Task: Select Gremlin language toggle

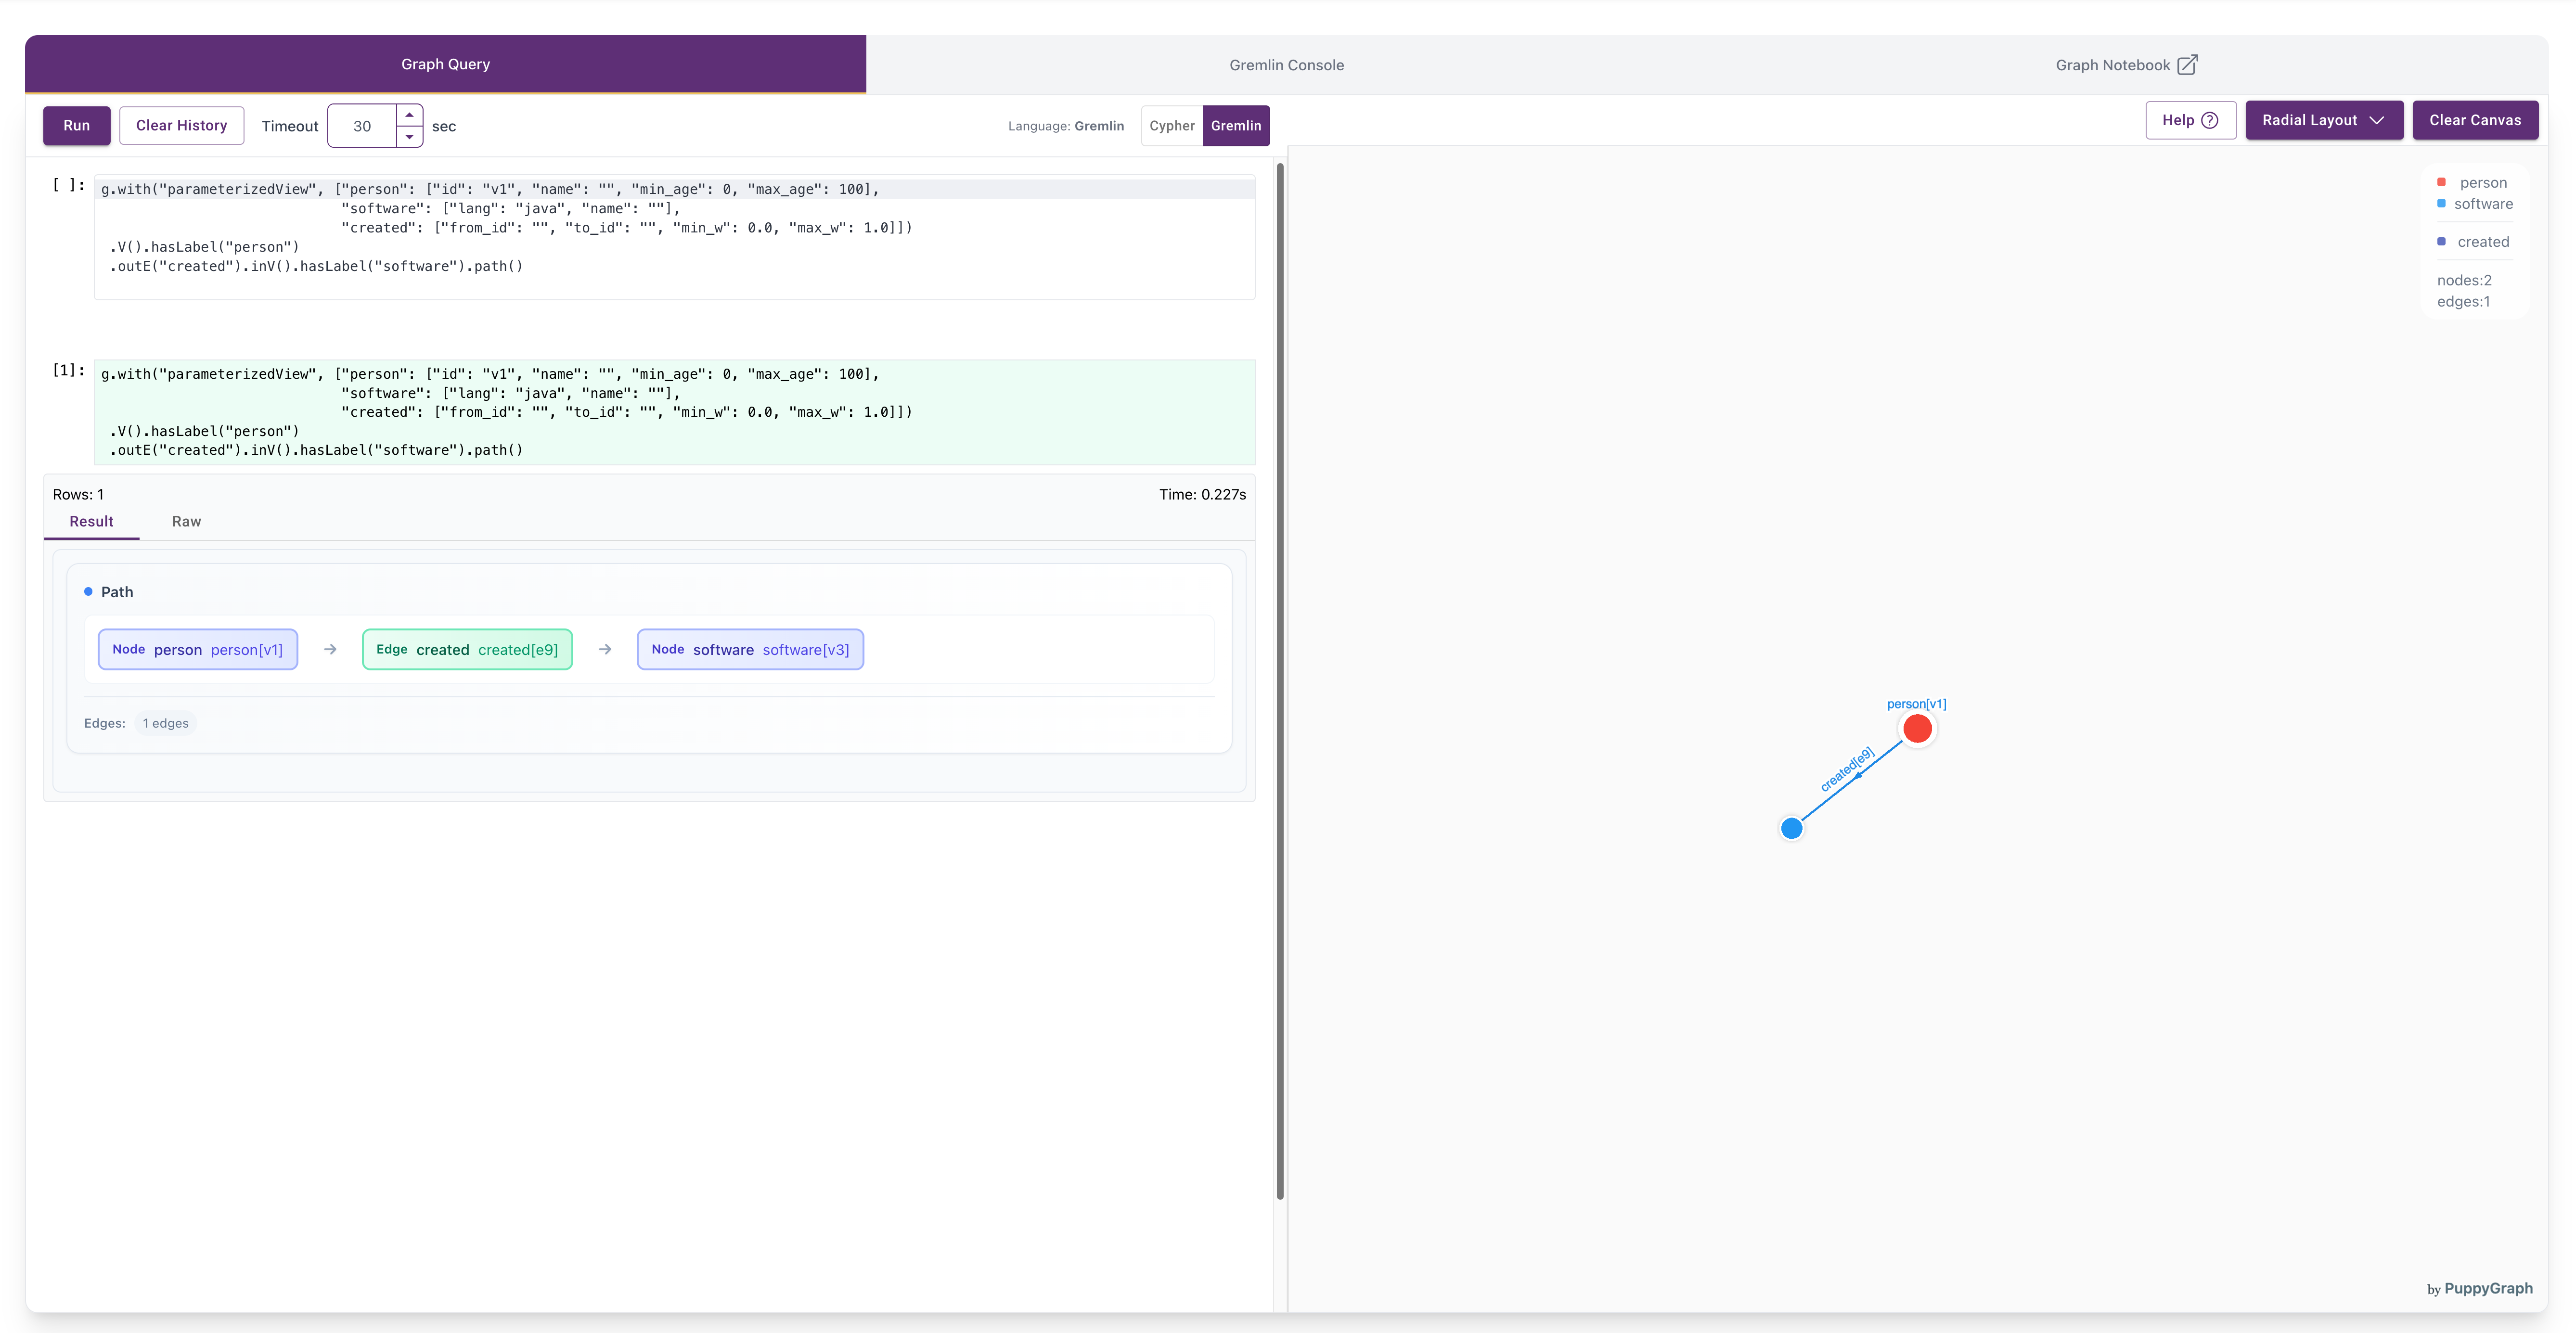Action: click(1235, 126)
